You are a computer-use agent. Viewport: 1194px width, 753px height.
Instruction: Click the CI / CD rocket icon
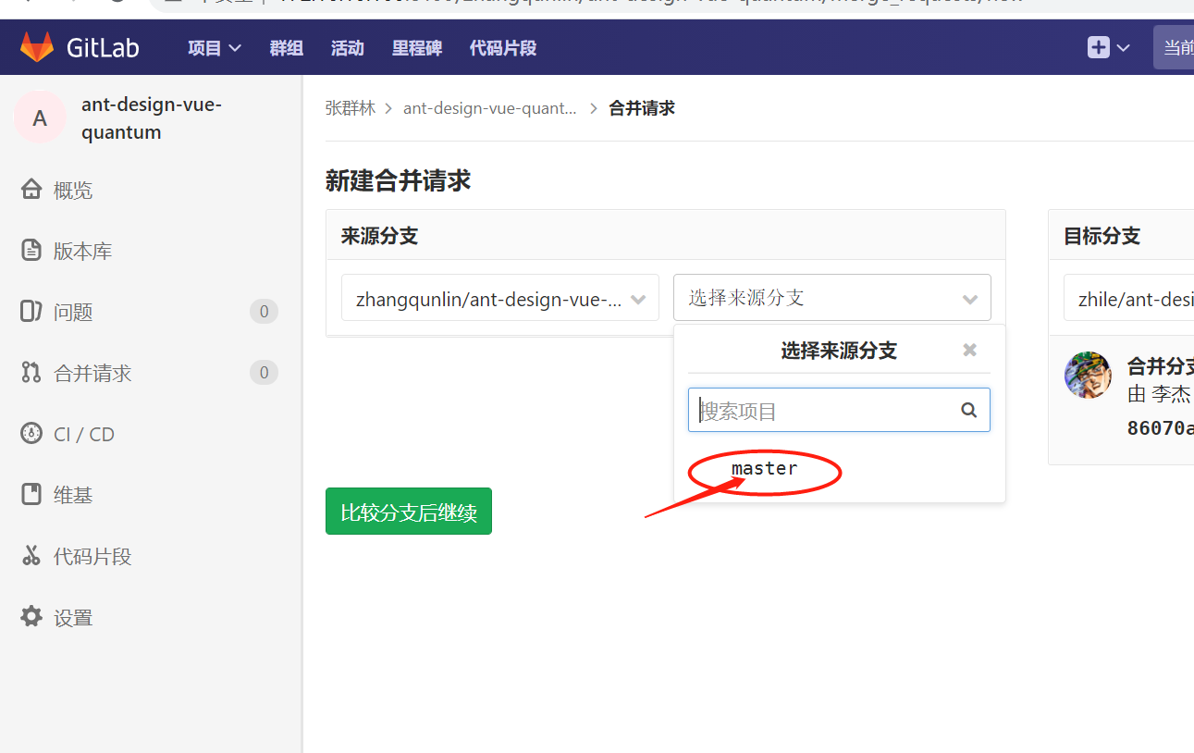pyautogui.click(x=31, y=434)
